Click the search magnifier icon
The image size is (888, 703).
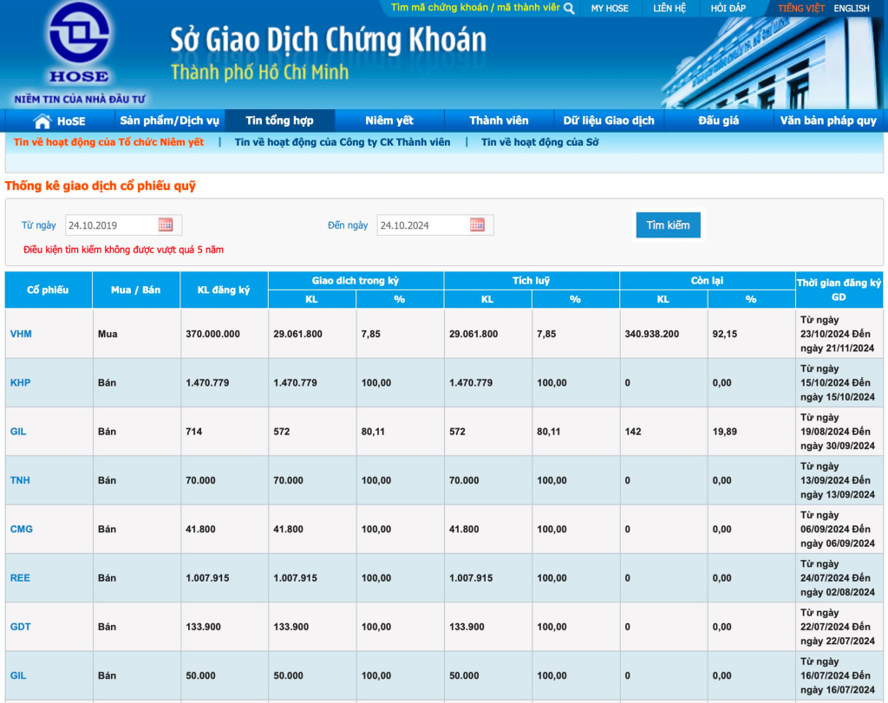[x=569, y=9]
